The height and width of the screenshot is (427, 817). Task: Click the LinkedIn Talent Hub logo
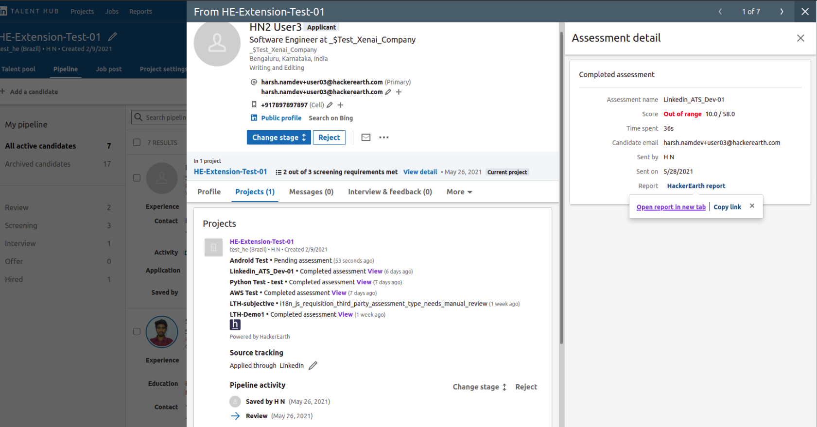[29, 11]
